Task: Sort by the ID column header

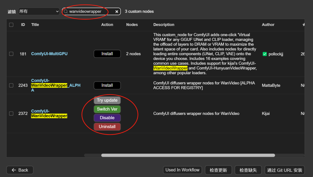Action: tap(23, 25)
